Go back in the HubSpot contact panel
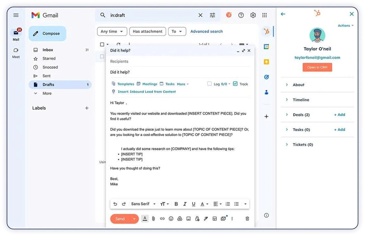Screen dimensions: 365x236 click(283, 14)
